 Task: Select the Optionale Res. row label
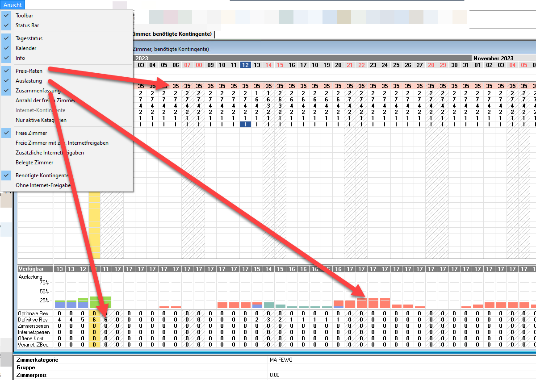point(33,313)
